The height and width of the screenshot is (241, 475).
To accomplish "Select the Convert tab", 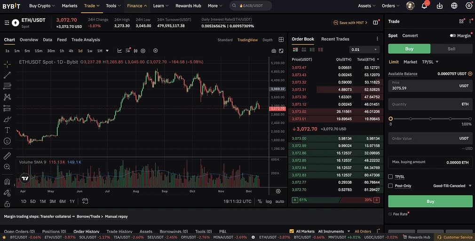I will coord(410,35).
